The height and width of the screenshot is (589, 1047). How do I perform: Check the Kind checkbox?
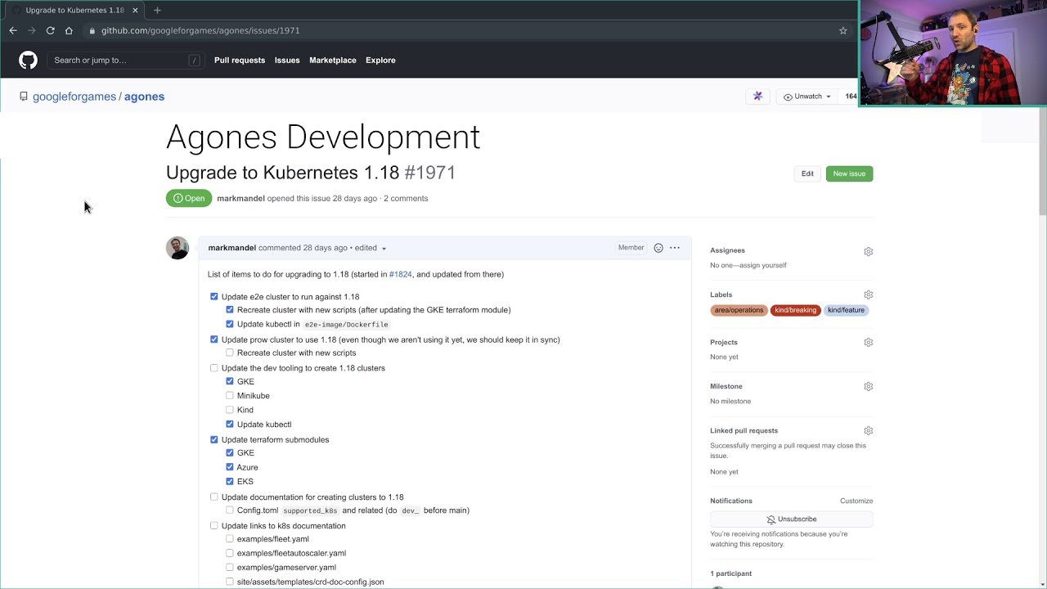[x=230, y=410]
